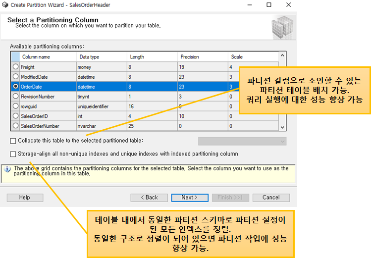This screenshot has height=258, width=371.
Task: Select the OrderDate radio button
Action: click(x=16, y=87)
